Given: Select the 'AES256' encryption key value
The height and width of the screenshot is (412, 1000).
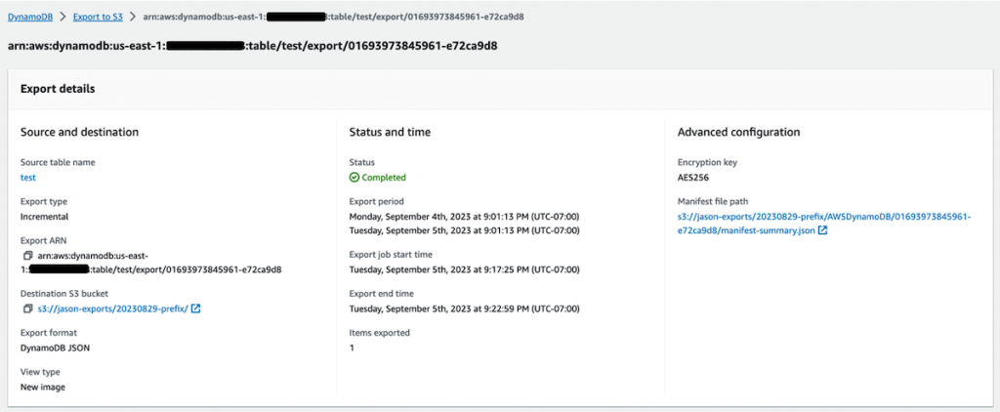Looking at the screenshot, I should [x=692, y=178].
